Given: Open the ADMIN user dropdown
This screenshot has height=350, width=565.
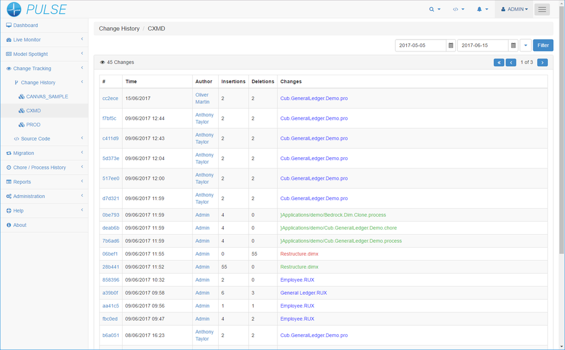Looking at the screenshot, I should (x=514, y=10).
